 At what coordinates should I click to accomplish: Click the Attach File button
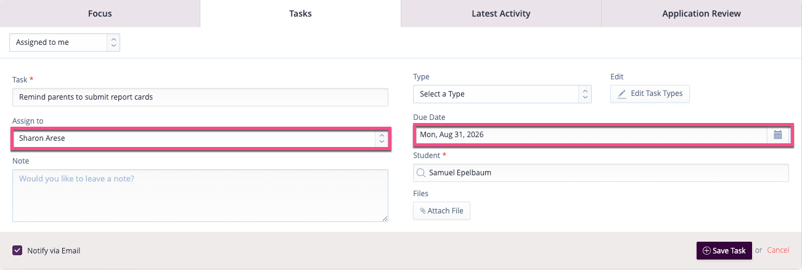point(441,211)
